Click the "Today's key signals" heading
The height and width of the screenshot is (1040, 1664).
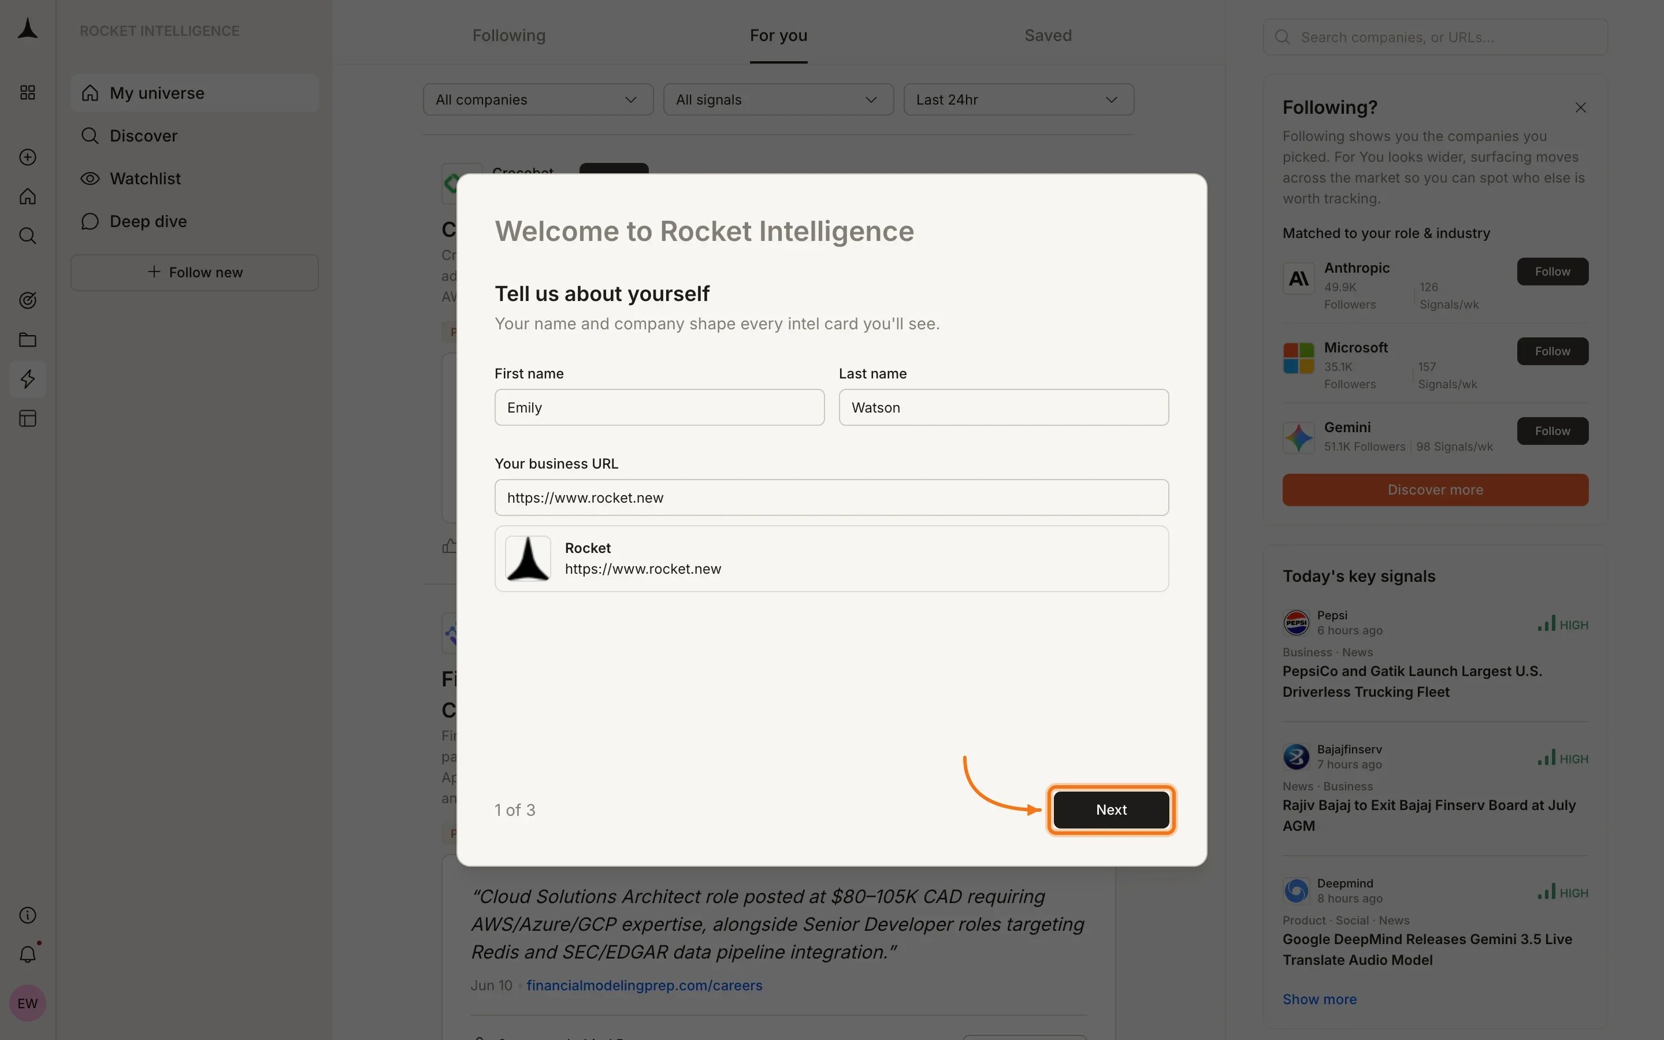pos(1359,577)
